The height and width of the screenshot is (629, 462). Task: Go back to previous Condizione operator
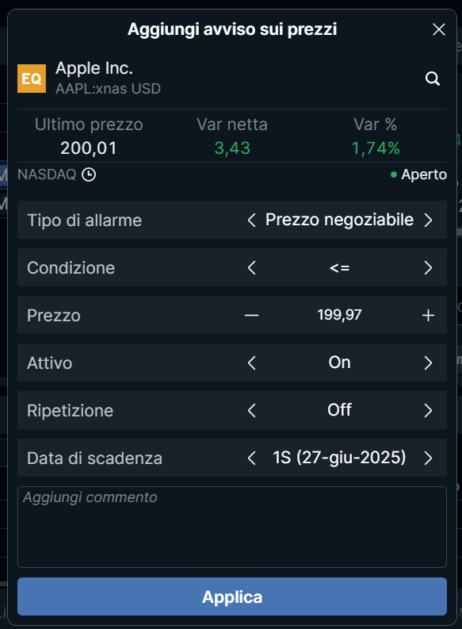coord(251,267)
